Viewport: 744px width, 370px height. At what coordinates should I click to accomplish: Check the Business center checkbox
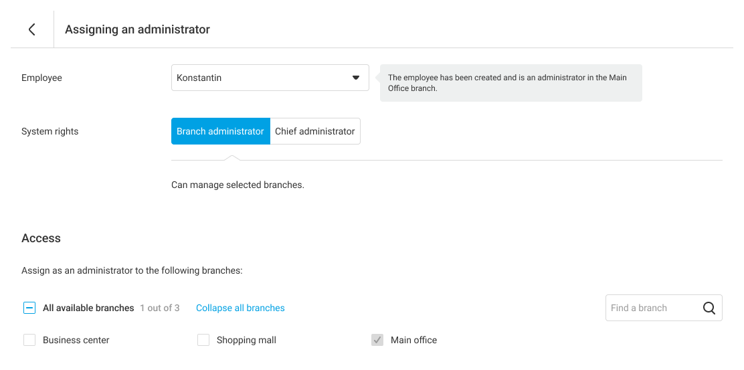[x=29, y=340]
